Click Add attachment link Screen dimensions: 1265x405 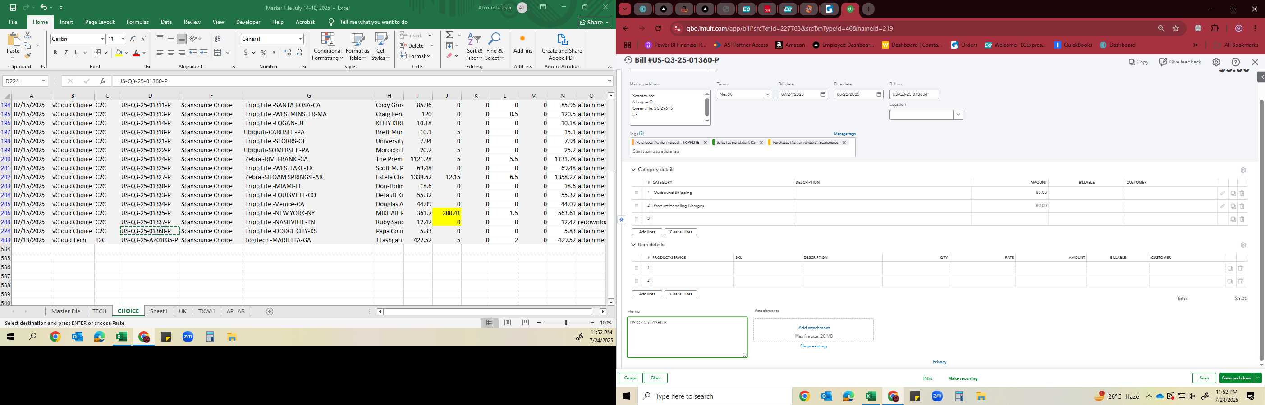click(814, 328)
